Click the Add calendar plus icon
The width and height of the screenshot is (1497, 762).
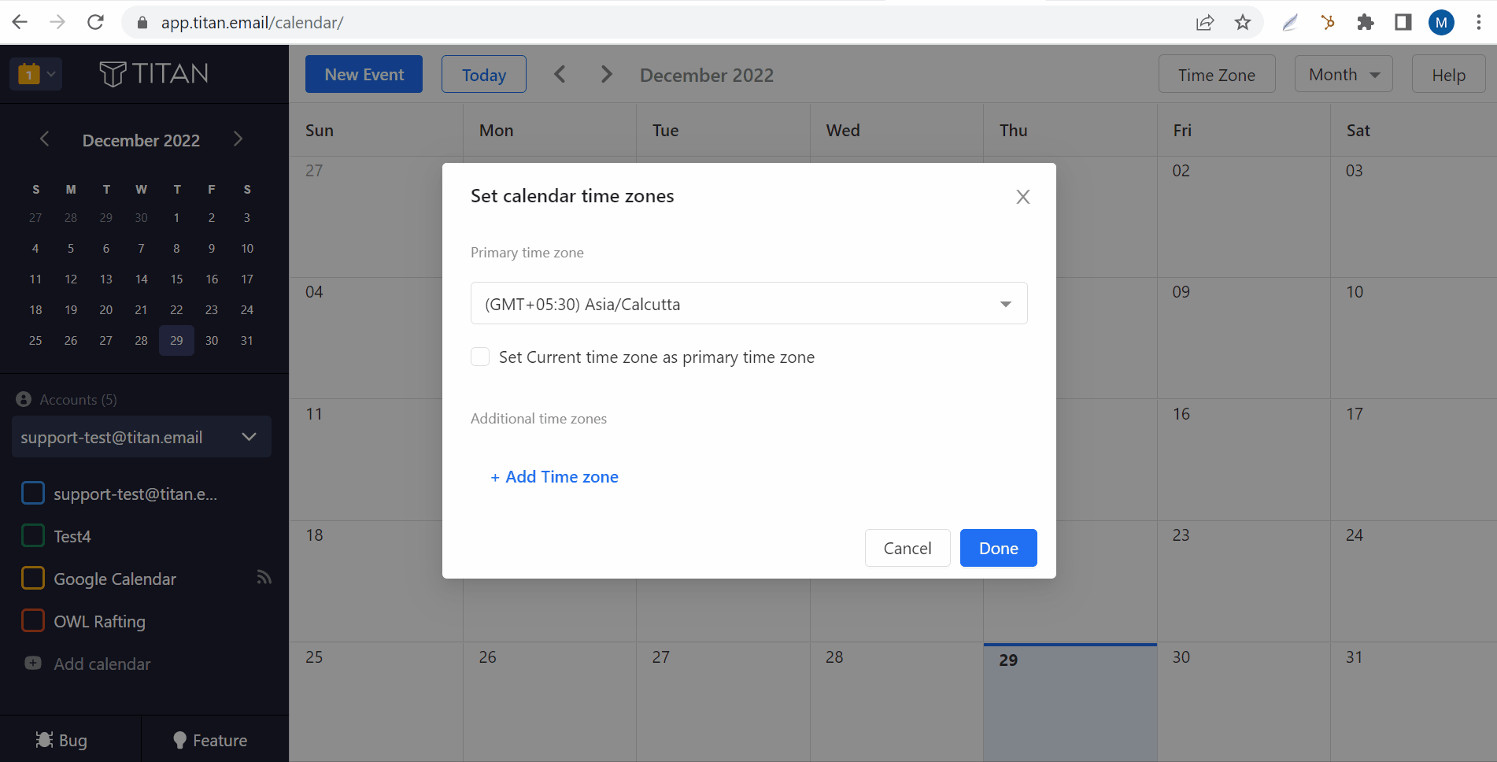click(x=33, y=664)
